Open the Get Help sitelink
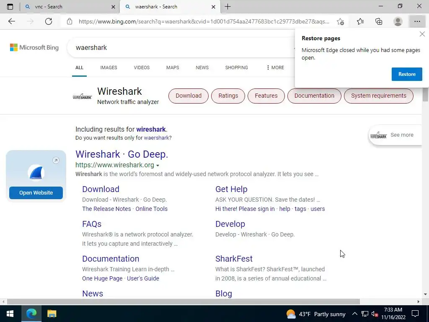The height and width of the screenshot is (322, 429). 231,189
